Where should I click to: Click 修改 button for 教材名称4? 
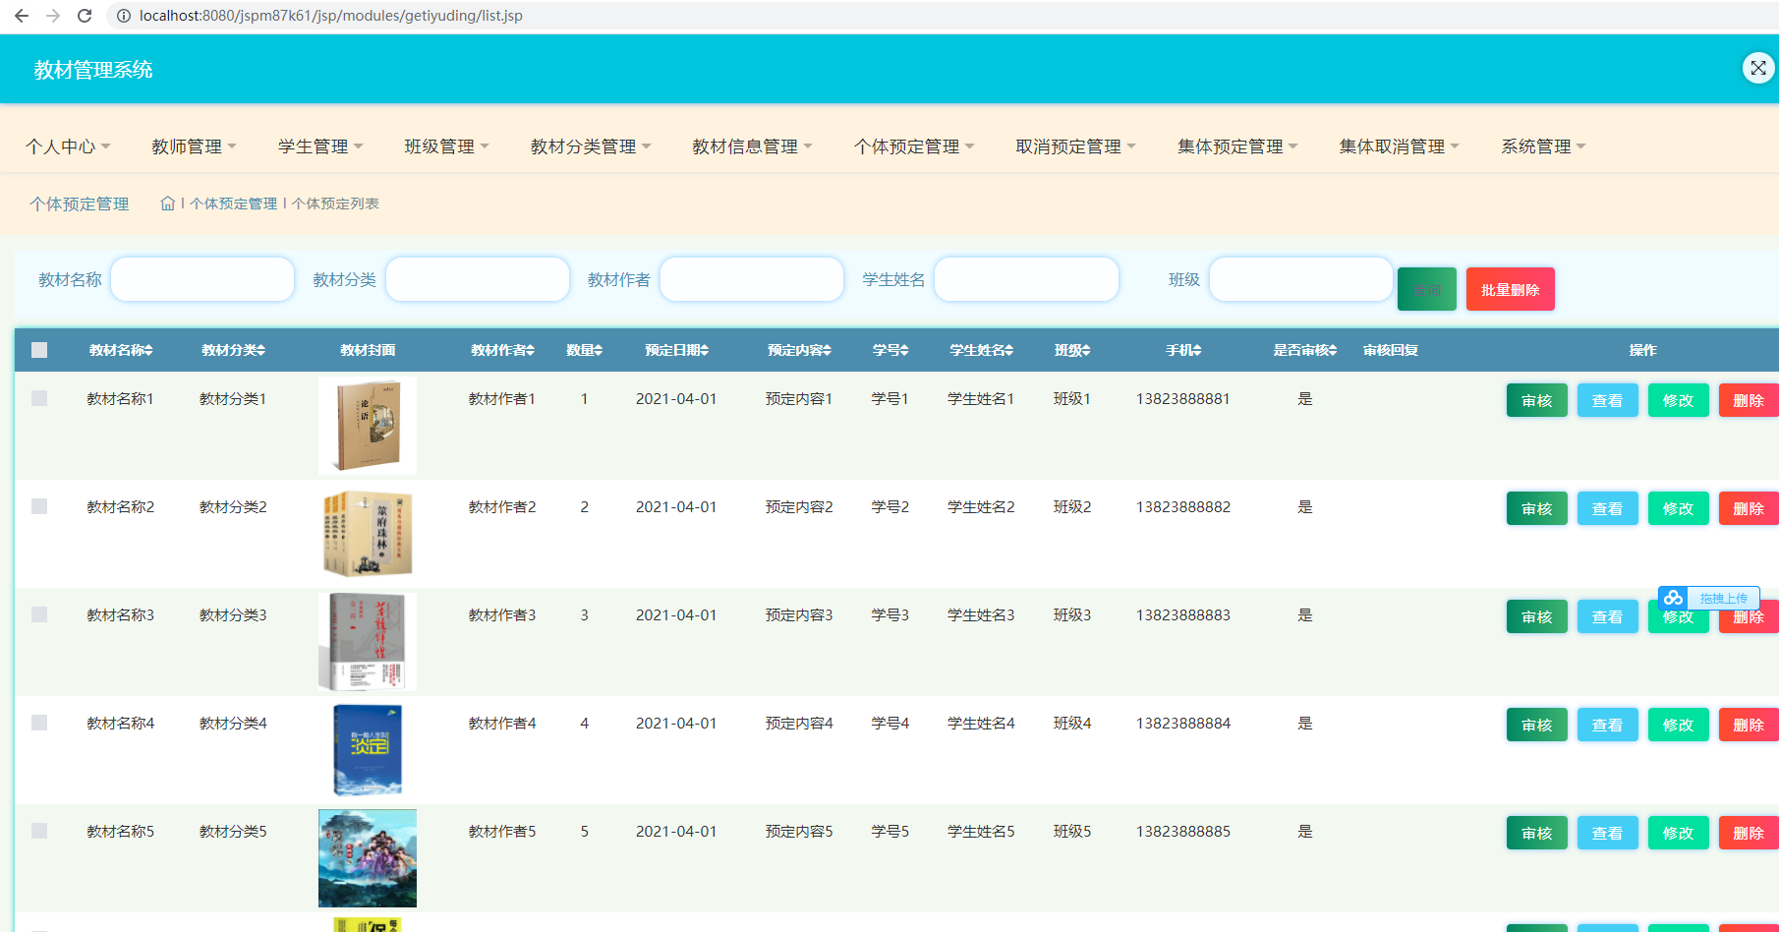coord(1679,725)
